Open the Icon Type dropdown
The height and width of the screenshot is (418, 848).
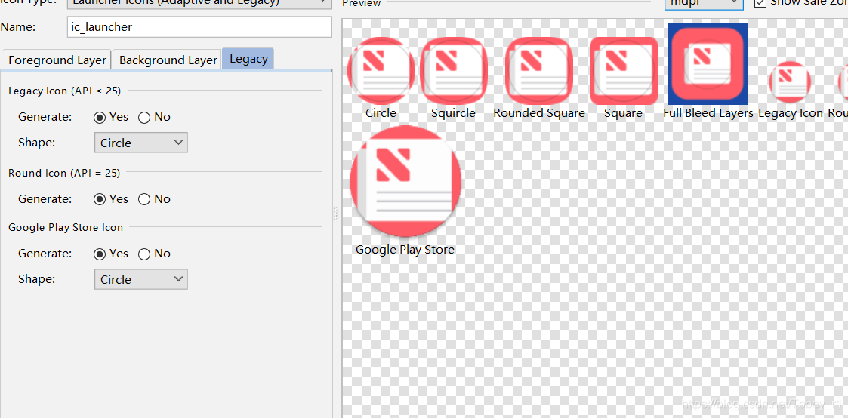pyautogui.click(x=199, y=3)
